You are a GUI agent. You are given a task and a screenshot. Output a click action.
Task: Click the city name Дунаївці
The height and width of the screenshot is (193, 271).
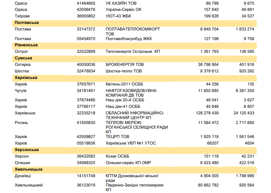[x=23, y=176]
